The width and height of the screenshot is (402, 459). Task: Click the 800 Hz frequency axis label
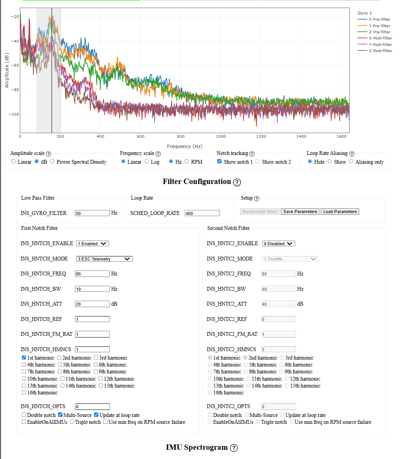181,136
